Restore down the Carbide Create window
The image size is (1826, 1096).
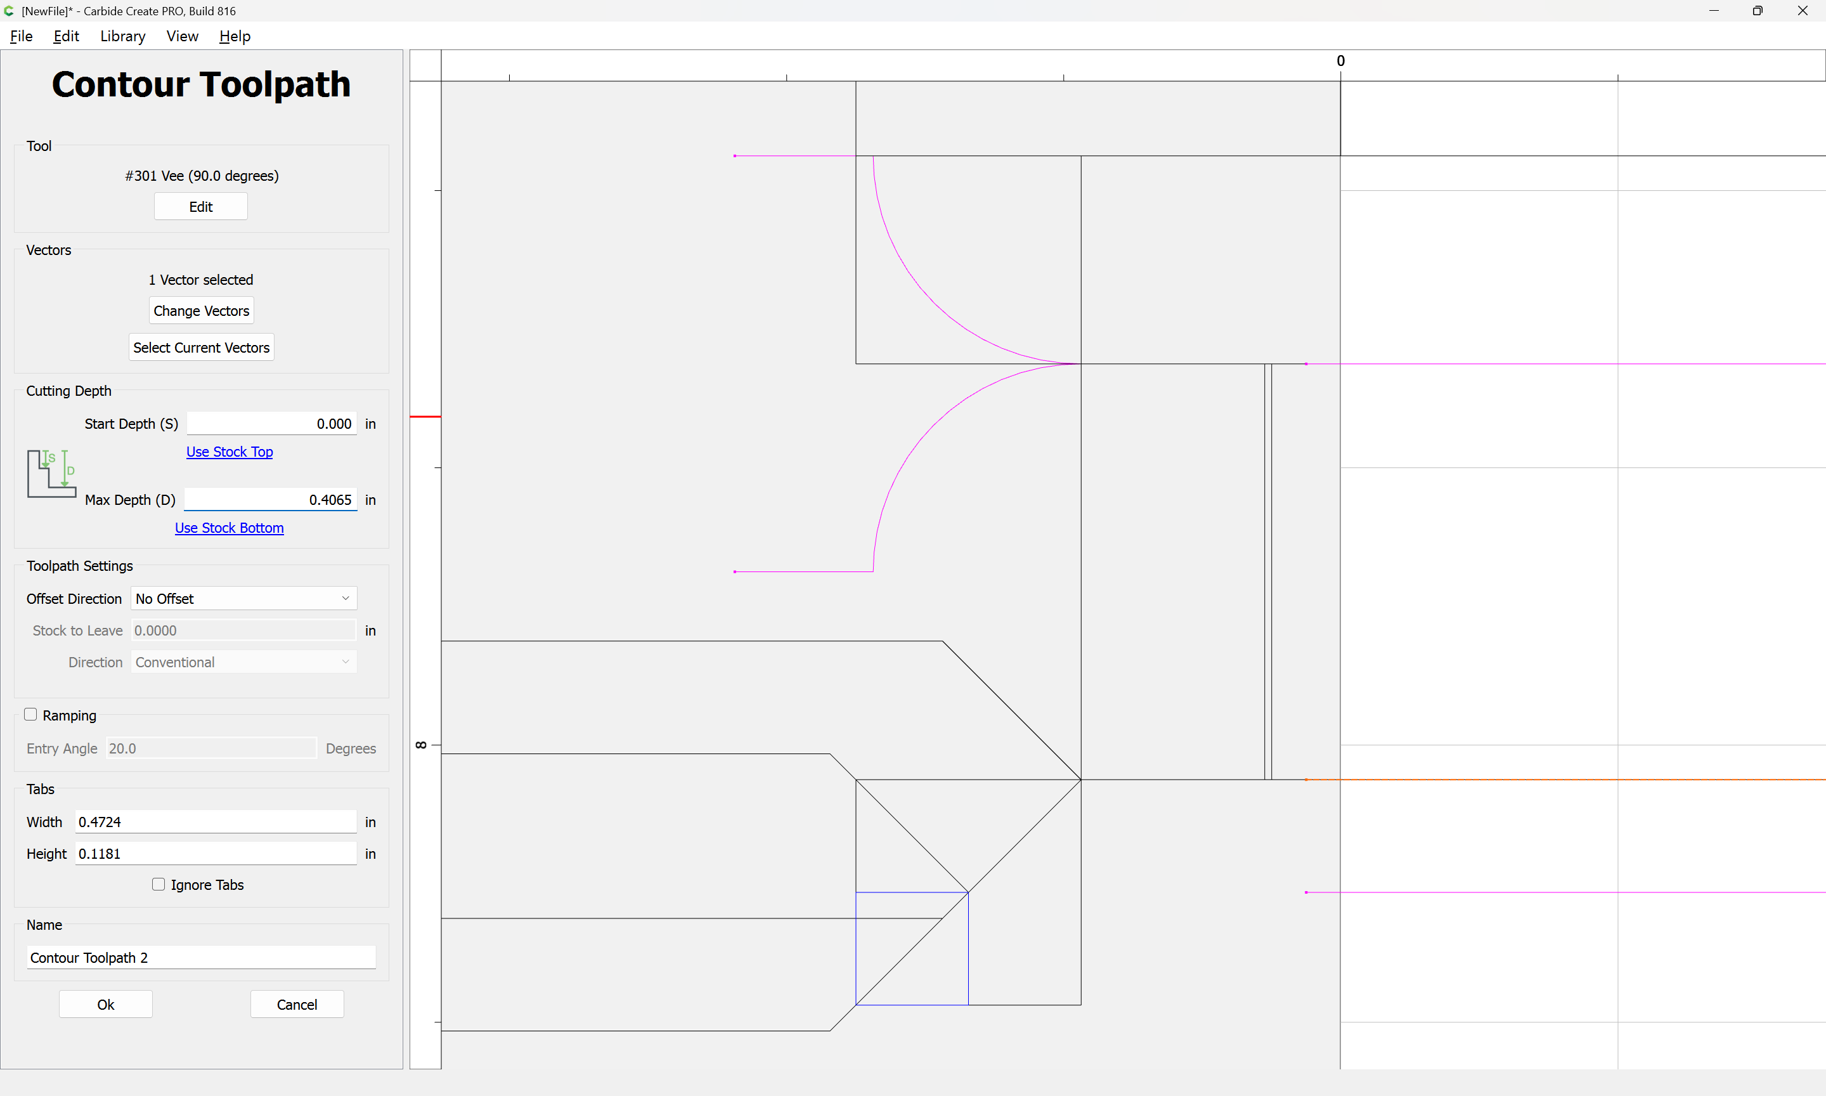[1758, 11]
